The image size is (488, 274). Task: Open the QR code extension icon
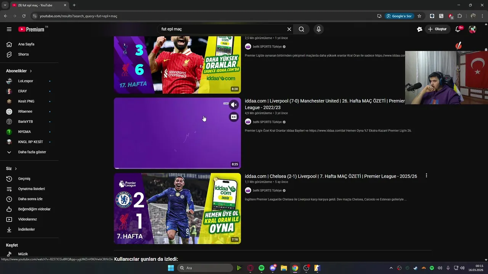point(441,16)
